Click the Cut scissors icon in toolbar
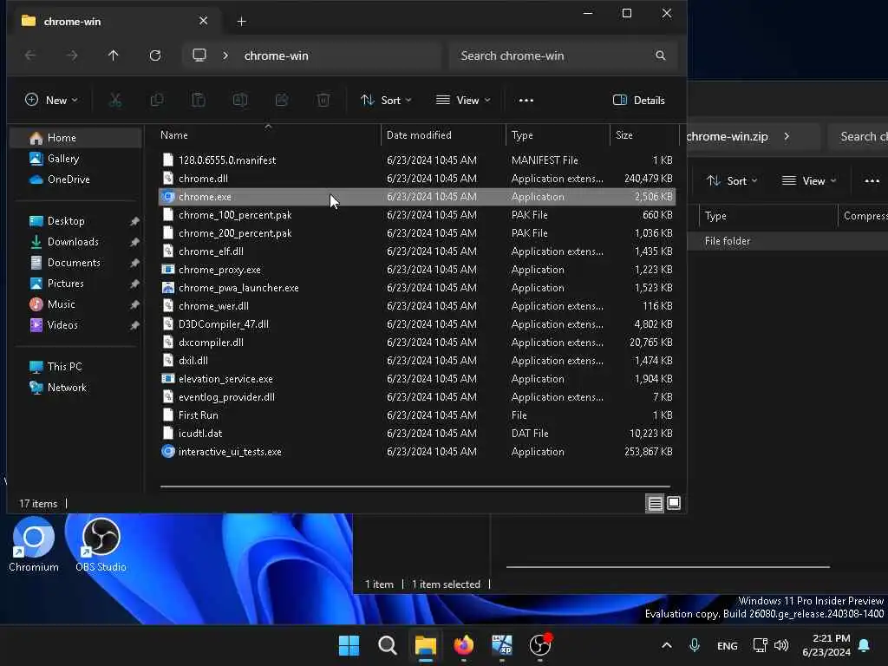 click(115, 101)
